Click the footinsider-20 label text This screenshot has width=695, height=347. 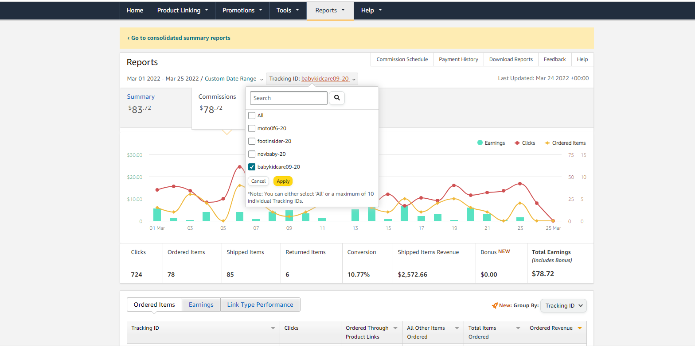[x=274, y=141]
